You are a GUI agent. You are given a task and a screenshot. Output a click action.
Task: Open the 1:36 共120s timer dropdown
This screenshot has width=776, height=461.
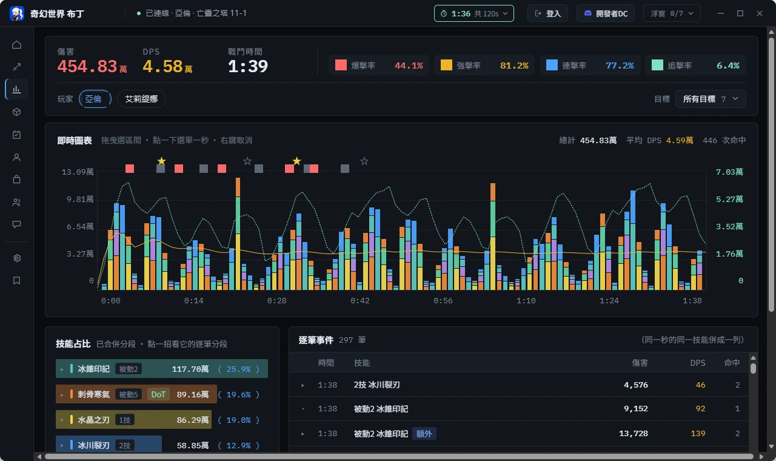[474, 13]
